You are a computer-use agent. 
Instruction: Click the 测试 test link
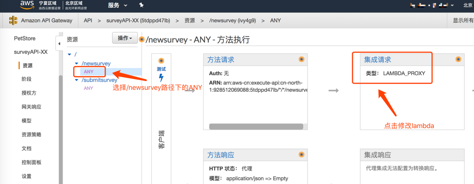tap(161, 69)
